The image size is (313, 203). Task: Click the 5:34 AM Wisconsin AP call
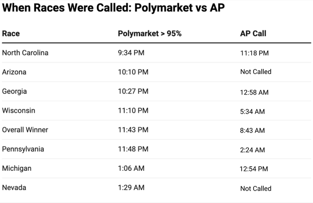pyautogui.click(x=252, y=112)
